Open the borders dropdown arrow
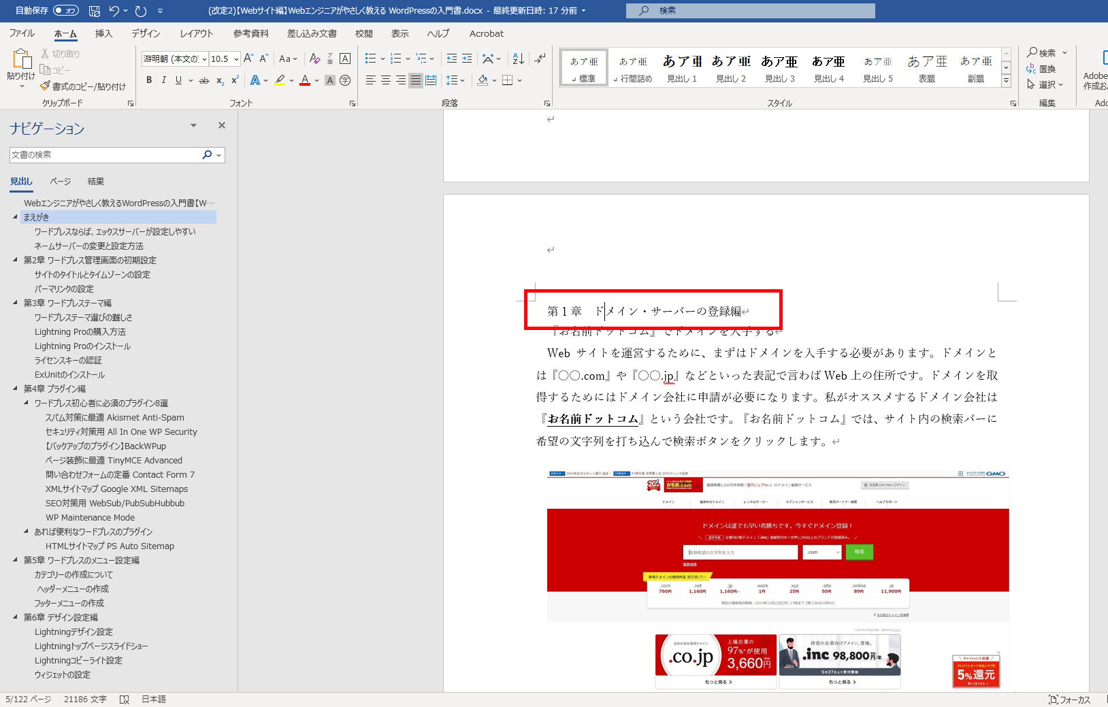The height and width of the screenshot is (707, 1108). pos(520,80)
